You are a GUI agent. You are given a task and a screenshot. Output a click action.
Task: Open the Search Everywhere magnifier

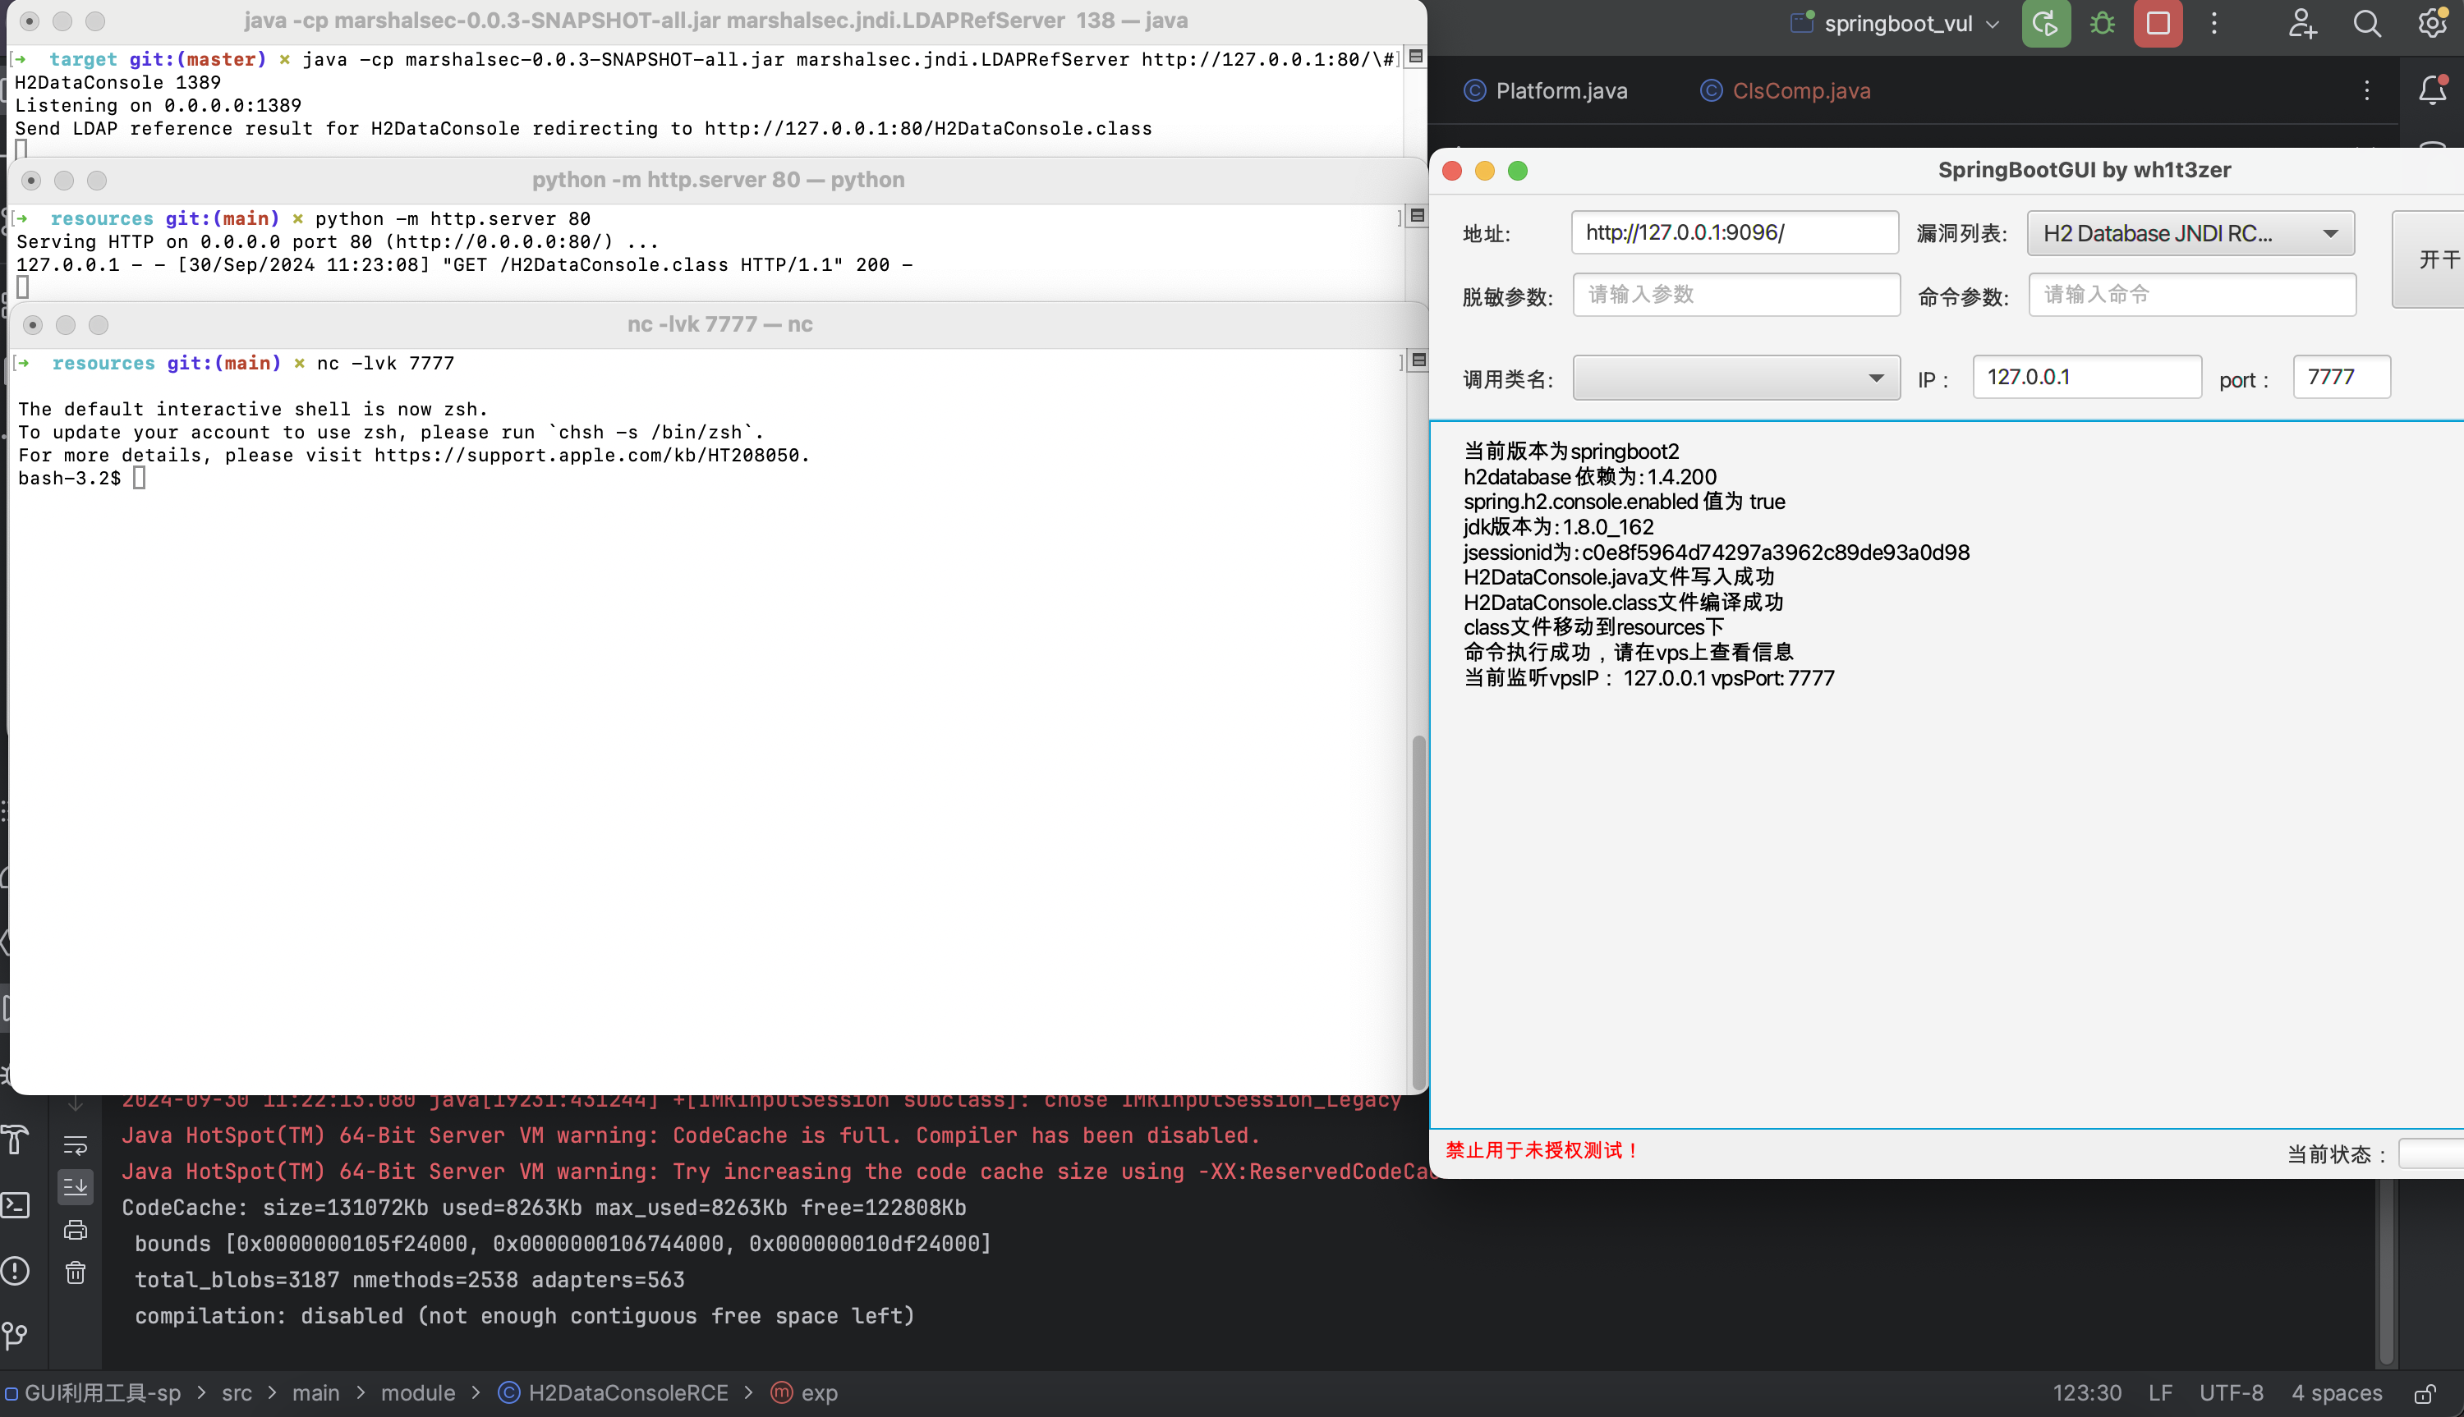[x=2366, y=23]
